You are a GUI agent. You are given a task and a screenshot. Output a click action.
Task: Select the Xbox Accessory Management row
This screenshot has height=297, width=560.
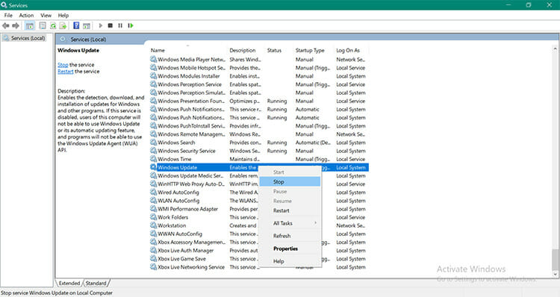[x=259, y=242]
